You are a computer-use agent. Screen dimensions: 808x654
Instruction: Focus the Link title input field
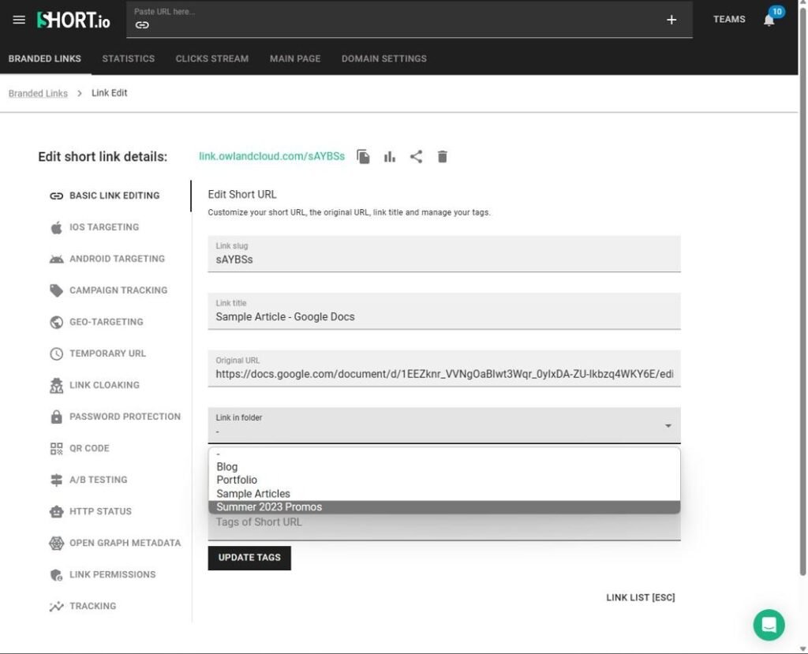[444, 312]
